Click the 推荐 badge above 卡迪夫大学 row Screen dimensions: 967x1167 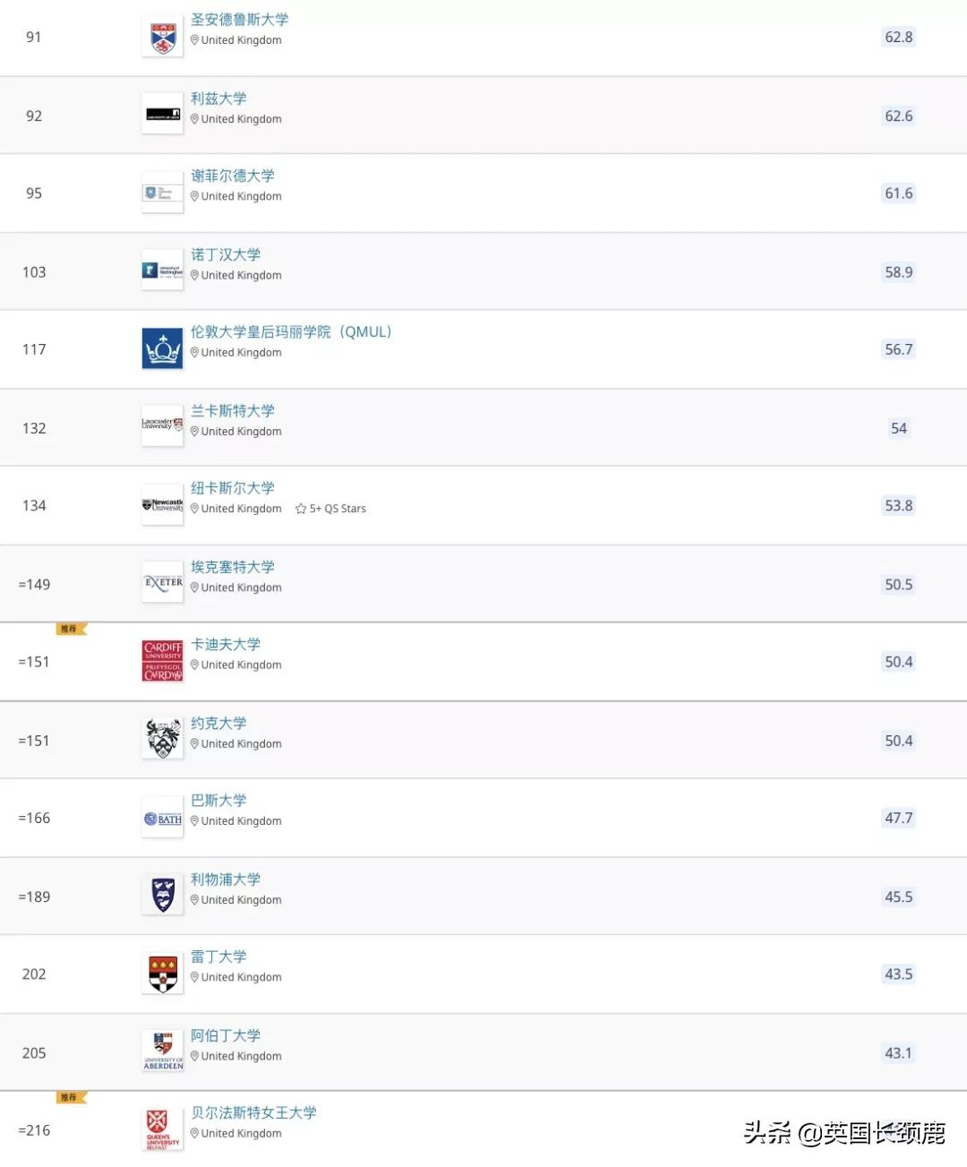(69, 629)
